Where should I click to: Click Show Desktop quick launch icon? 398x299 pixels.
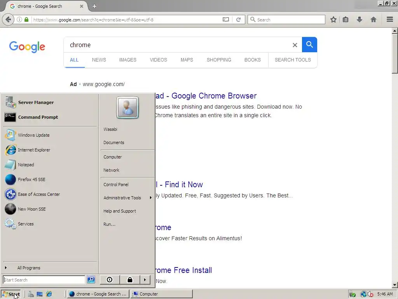[40, 294]
